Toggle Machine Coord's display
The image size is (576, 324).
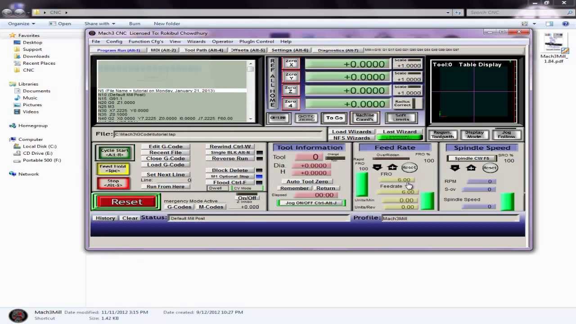(x=364, y=118)
